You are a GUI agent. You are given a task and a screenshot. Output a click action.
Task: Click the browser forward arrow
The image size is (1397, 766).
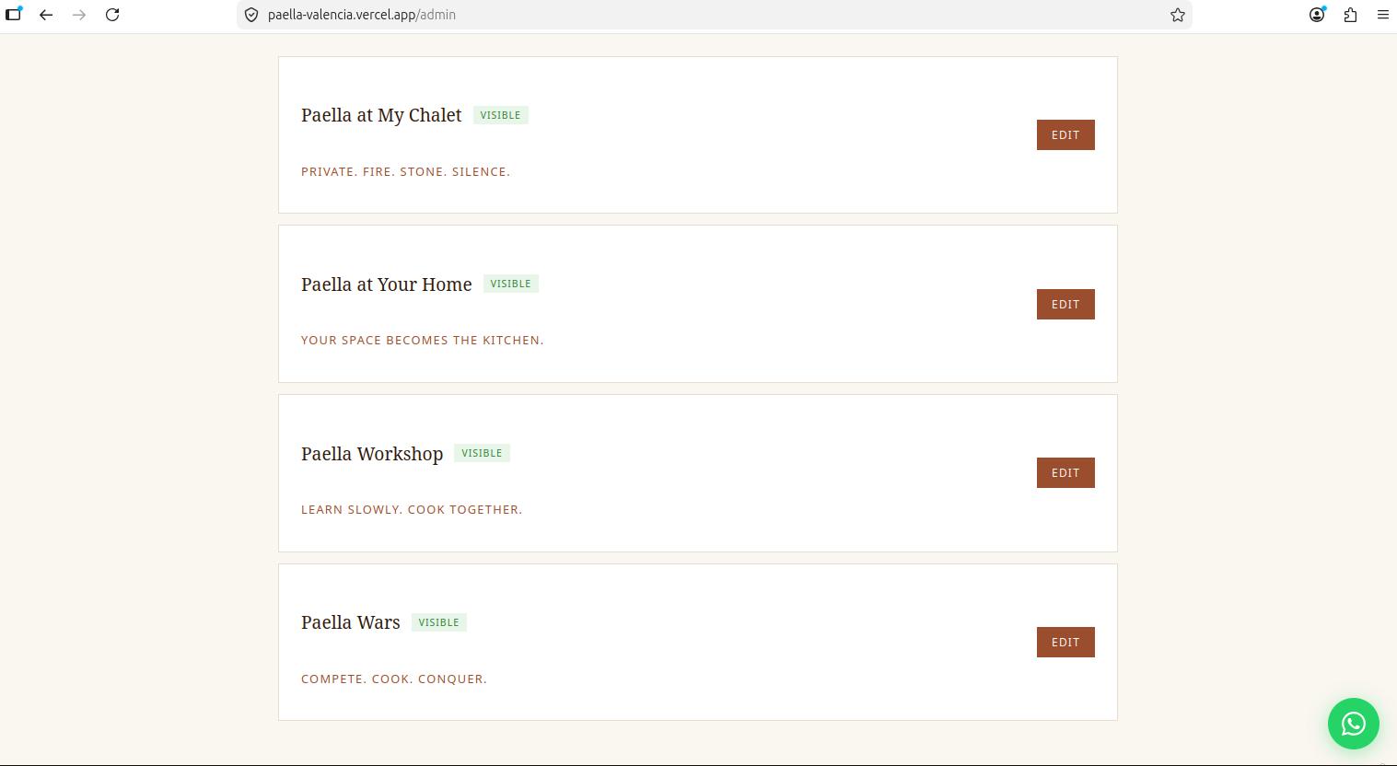pos(79,15)
